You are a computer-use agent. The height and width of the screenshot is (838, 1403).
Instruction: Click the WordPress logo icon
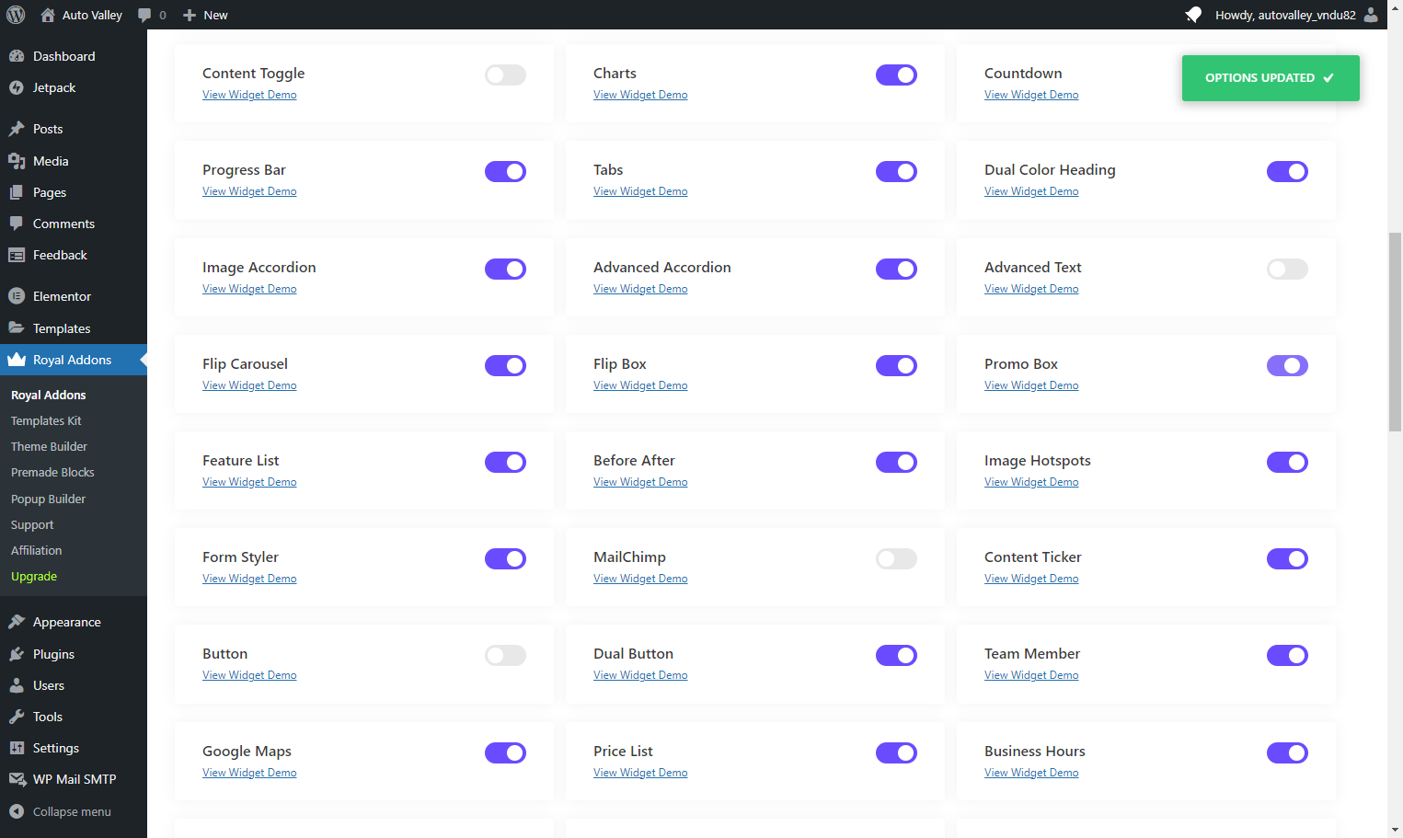point(16,15)
